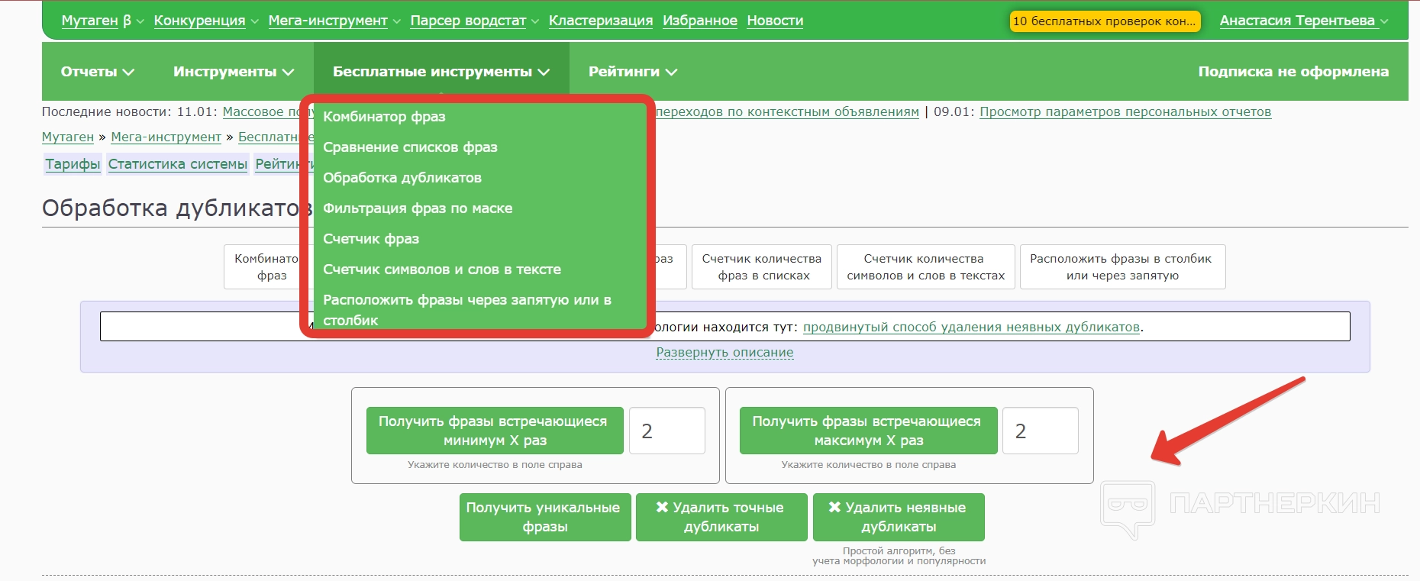Image resolution: width=1420 pixels, height=581 pixels.
Task: Choose Обработка дубликатов in dropdown menu
Action: click(x=402, y=178)
